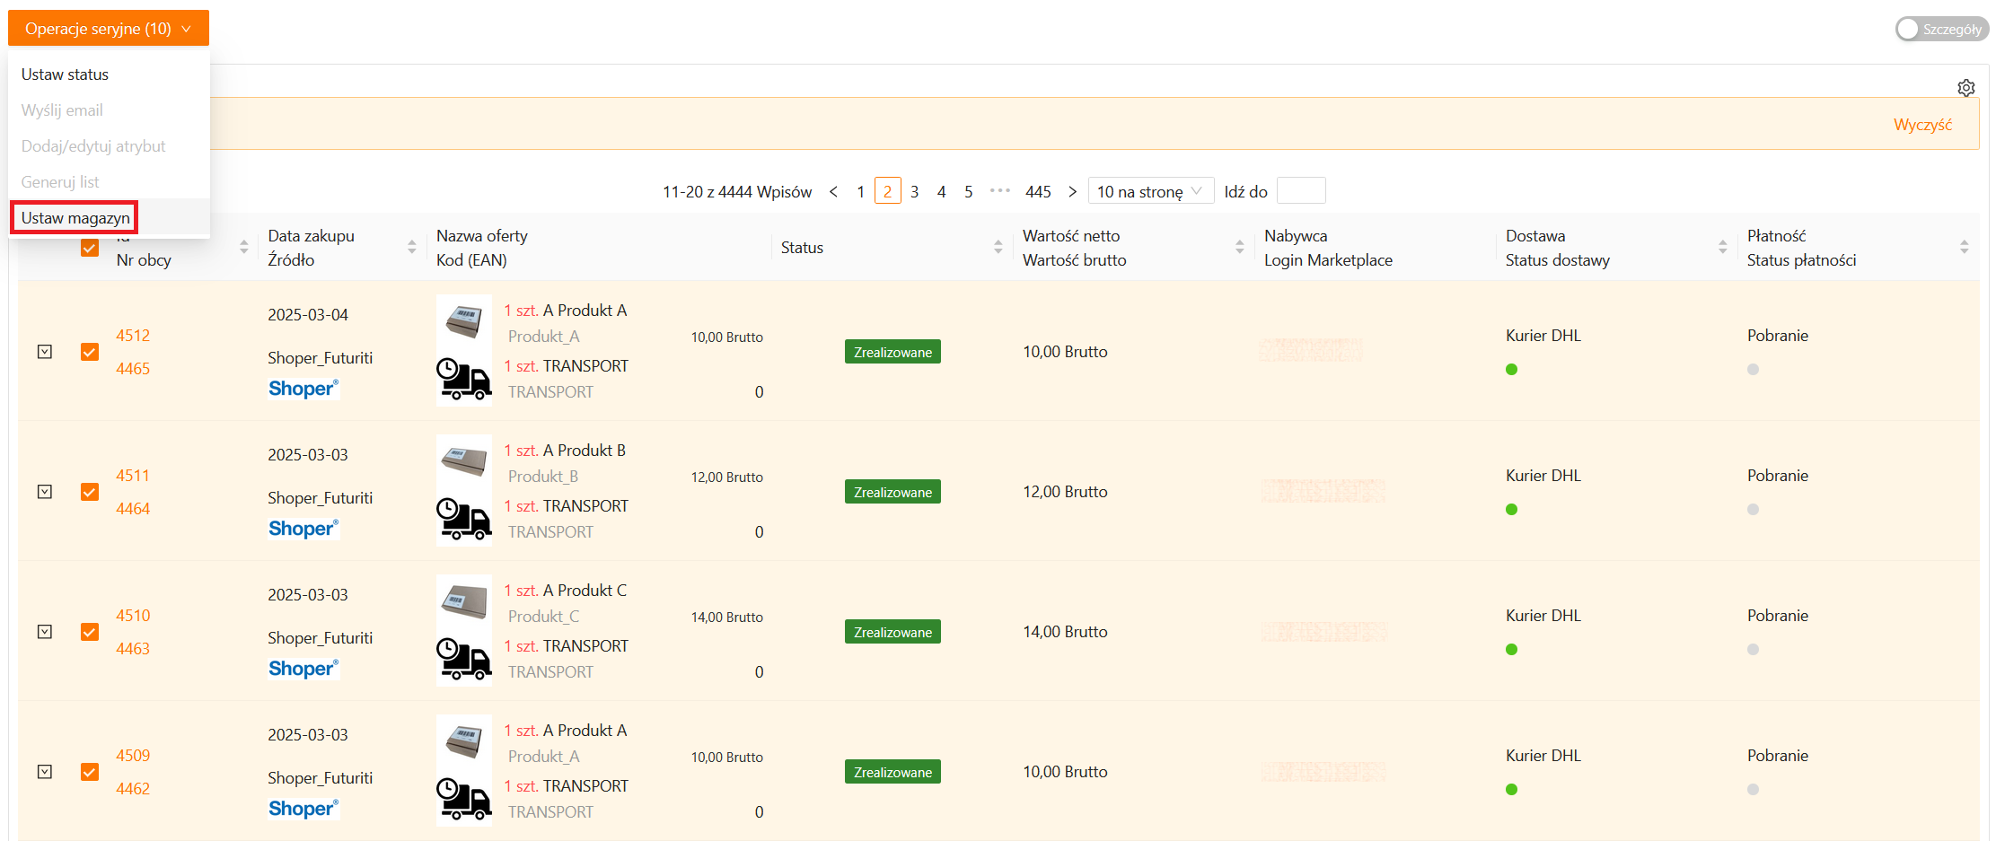The width and height of the screenshot is (1996, 841).
Task: Click the transport truck icon for order 4511
Action: pos(463,520)
